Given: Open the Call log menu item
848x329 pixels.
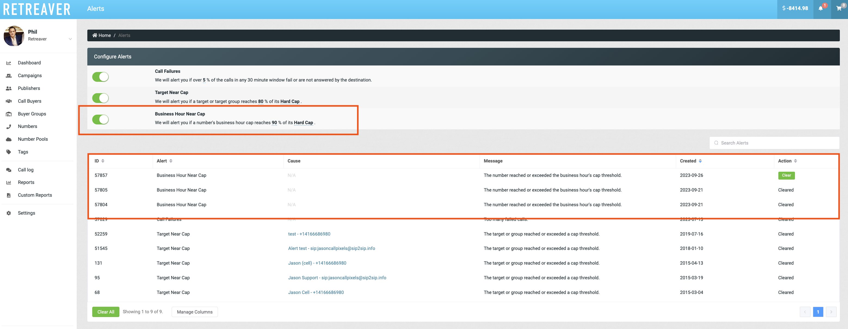Looking at the screenshot, I should coord(25,170).
